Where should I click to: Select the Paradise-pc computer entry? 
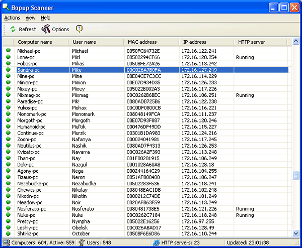pos(30,101)
